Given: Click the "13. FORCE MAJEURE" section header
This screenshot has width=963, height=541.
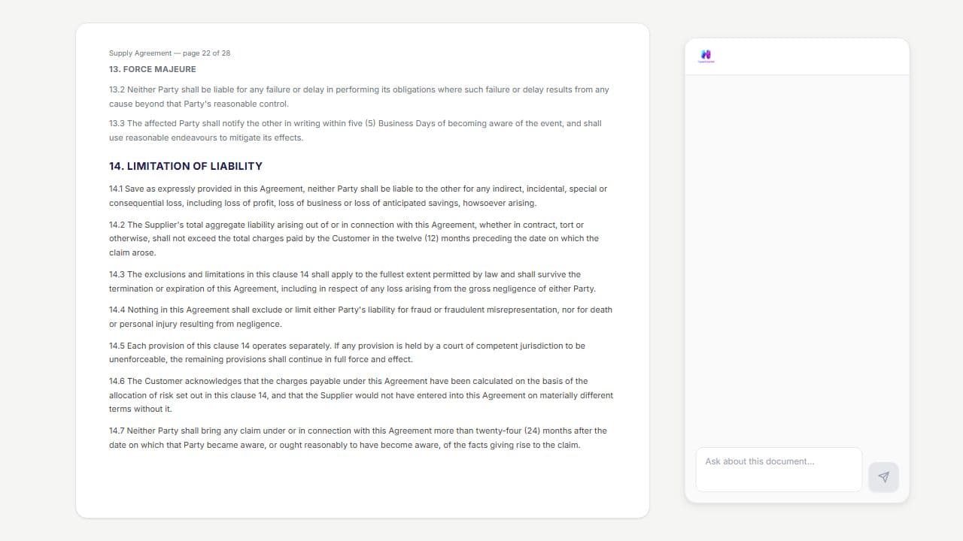Looking at the screenshot, I should point(153,69).
